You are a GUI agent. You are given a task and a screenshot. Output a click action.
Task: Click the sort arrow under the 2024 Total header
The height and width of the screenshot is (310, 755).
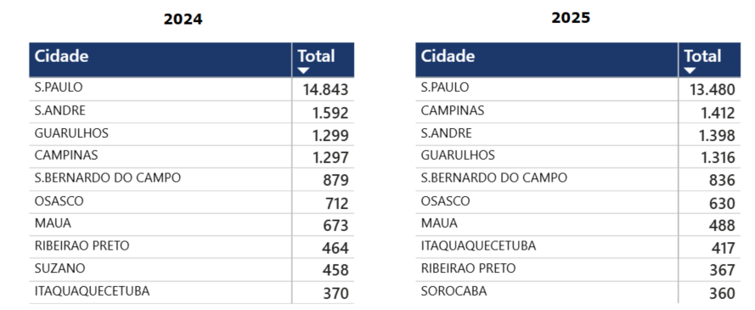coord(303,70)
